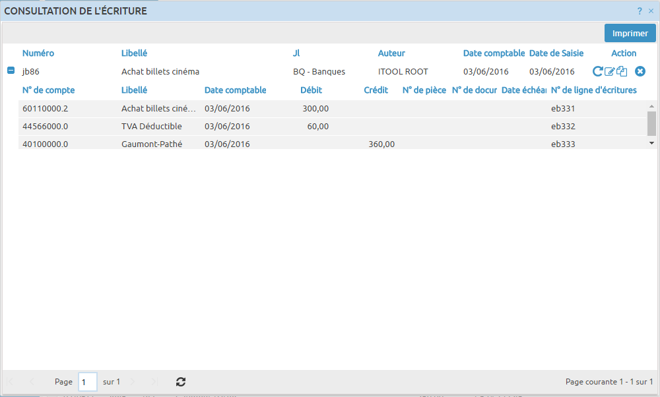Edit entry jb86 with the pencil icon
This screenshot has height=397, width=660.
(x=610, y=71)
